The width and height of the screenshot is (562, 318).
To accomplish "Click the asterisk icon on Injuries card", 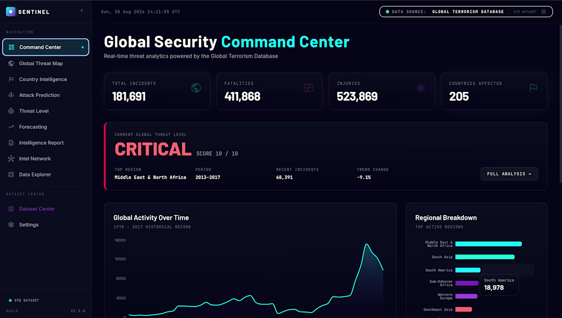I will pyautogui.click(x=421, y=88).
